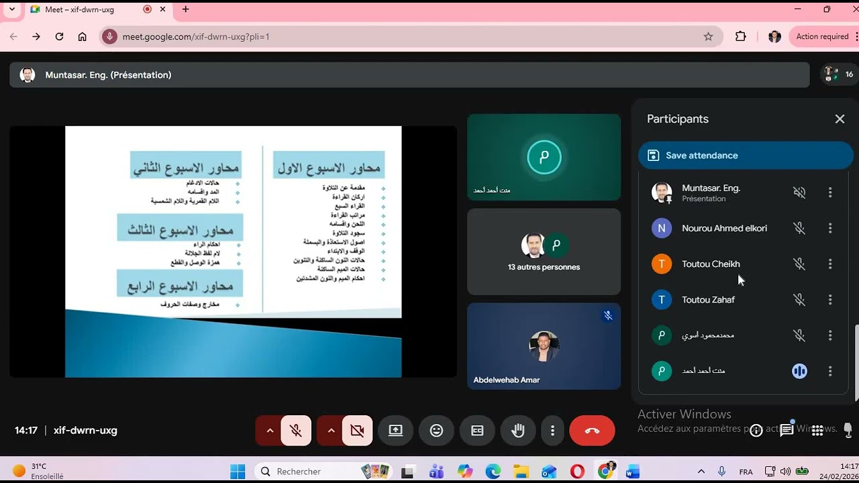Open Chrome tab search dropdown
This screenshot has height=483, width=859.
(11, 9)
